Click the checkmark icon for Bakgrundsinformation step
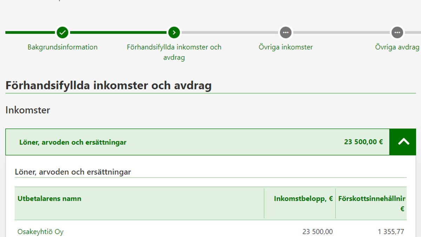Screen dimensions: 421x237 62,33
